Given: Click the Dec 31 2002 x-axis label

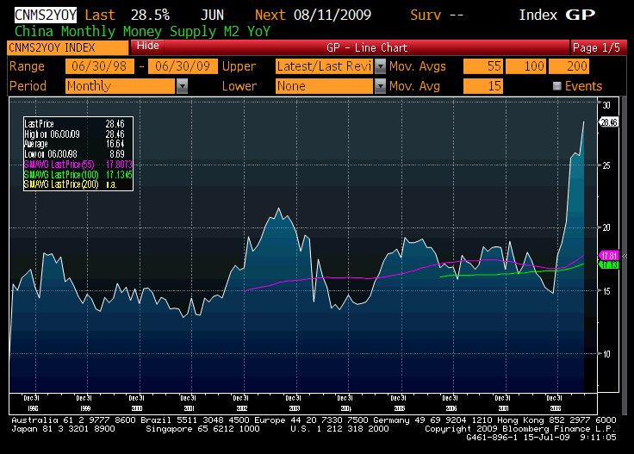Looking at the screenshot, I should [241, 403].
